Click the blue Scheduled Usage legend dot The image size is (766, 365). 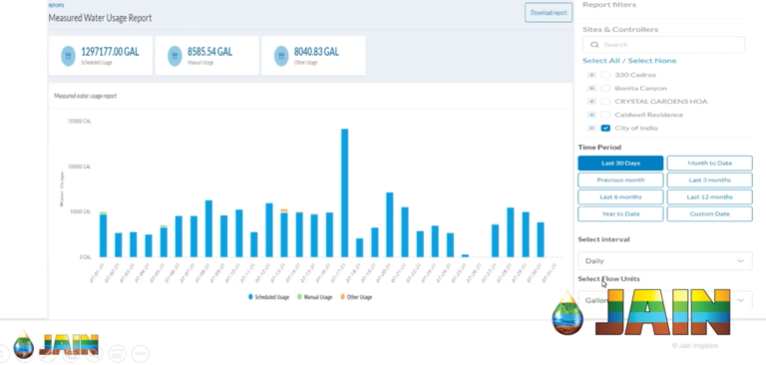point(250,297)
